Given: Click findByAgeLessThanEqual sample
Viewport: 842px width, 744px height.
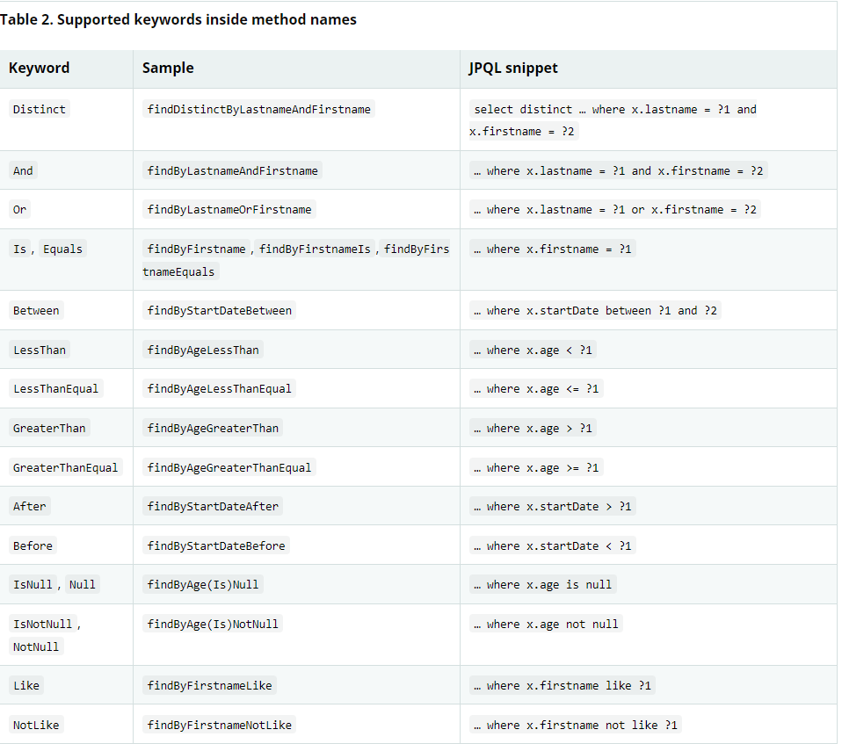Looking at the screenshot, I should tap(219, 388).
